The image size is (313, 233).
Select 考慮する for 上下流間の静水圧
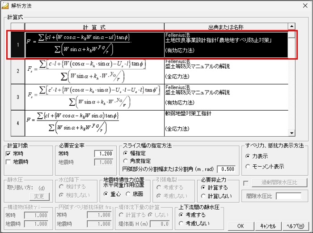tap(181, 215)
